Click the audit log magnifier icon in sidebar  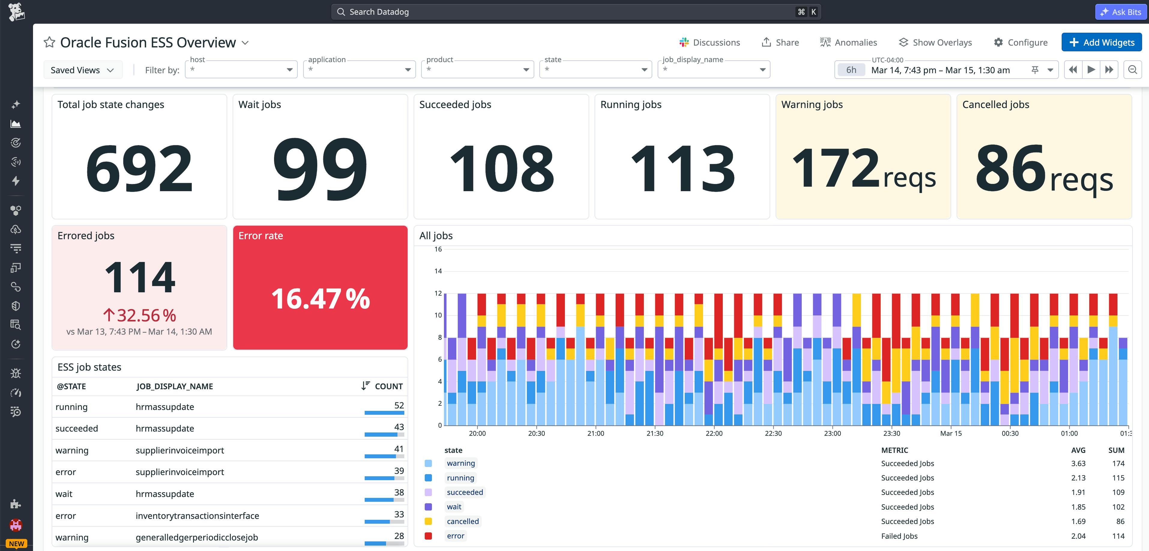click(x=16, y=324)
